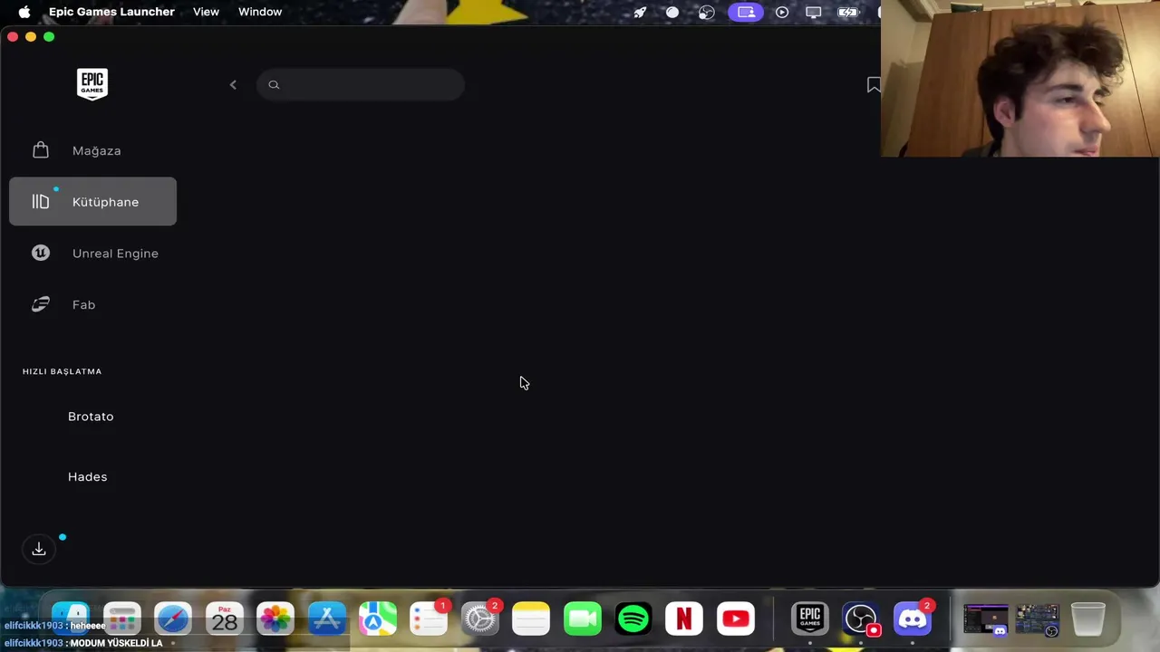Open App Store from the Dock
1160x652 pixels.
pyautogui.click(x=327, y=619)
